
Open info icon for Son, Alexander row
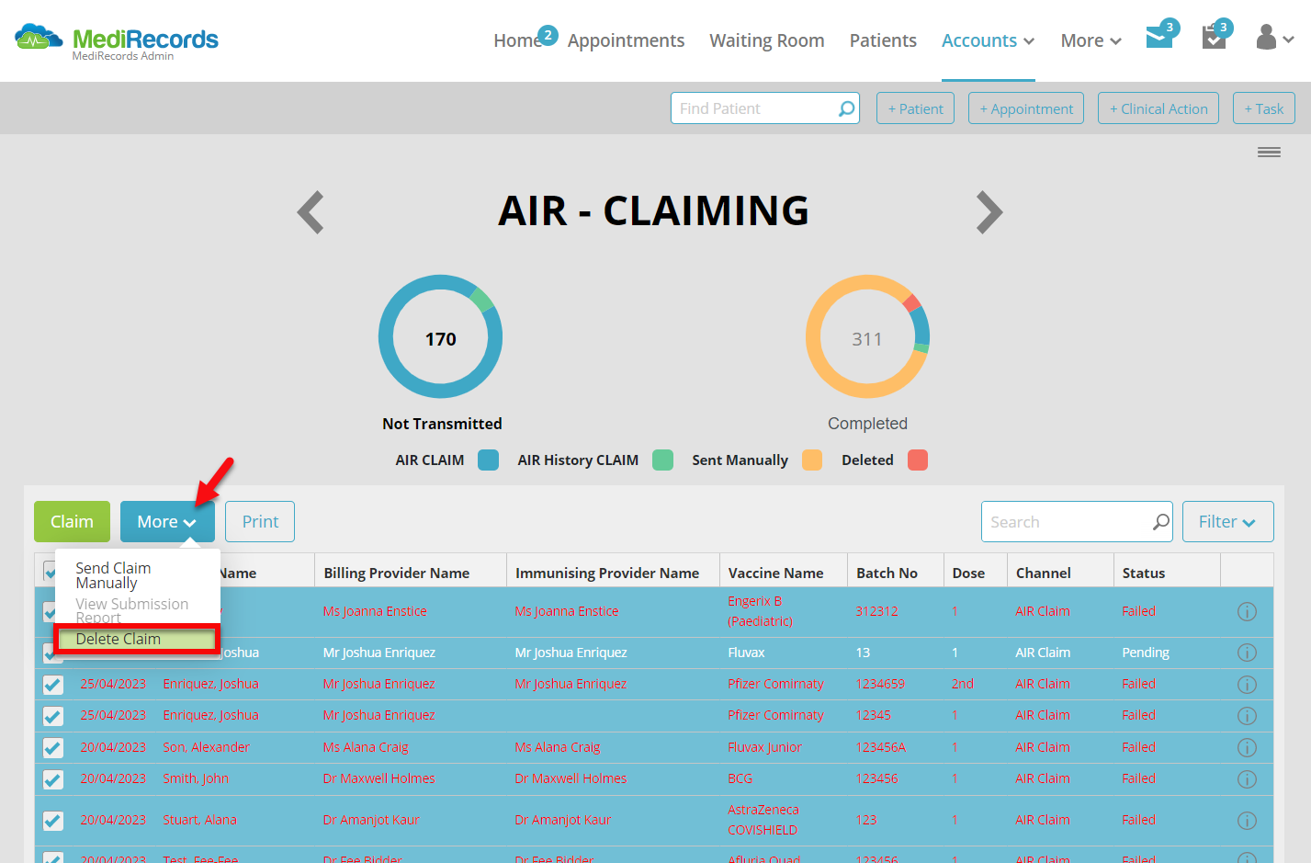[x=1247, y=748]
